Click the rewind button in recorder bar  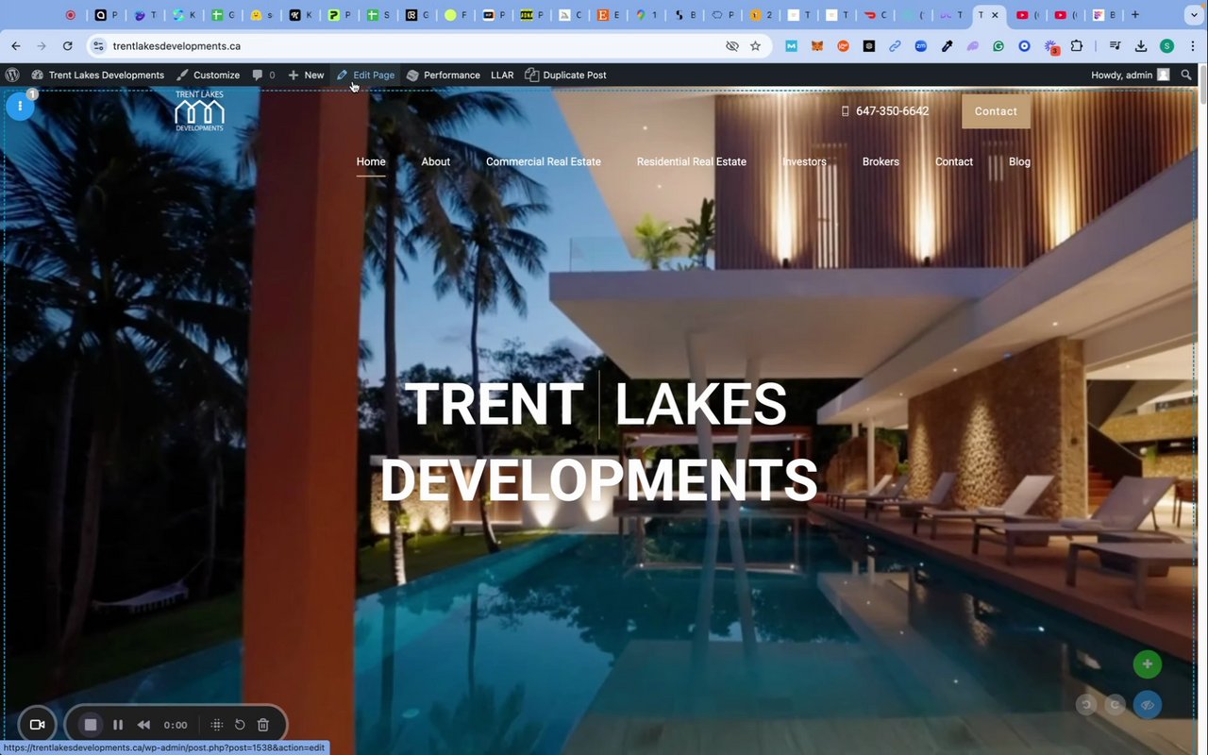tap(144, 725)
